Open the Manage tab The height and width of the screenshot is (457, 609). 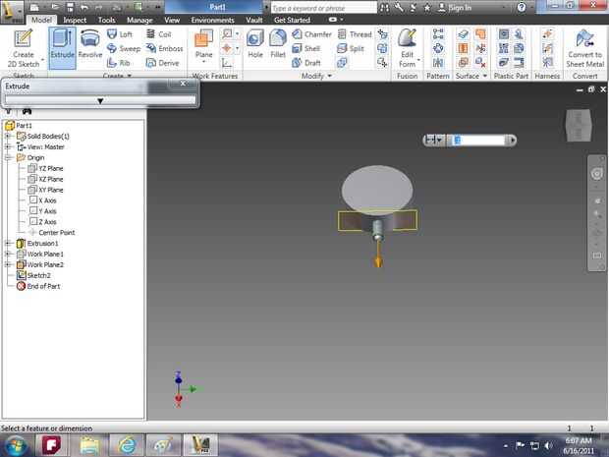[139, 20]
